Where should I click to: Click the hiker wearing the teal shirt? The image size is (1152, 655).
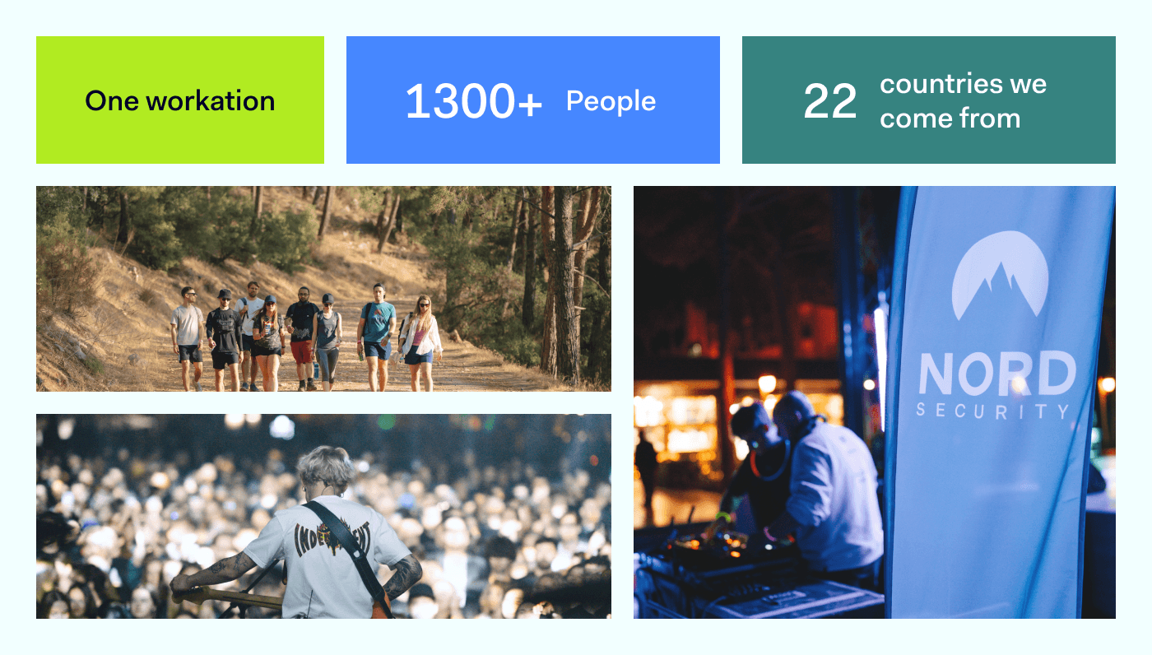coord(377,336)
